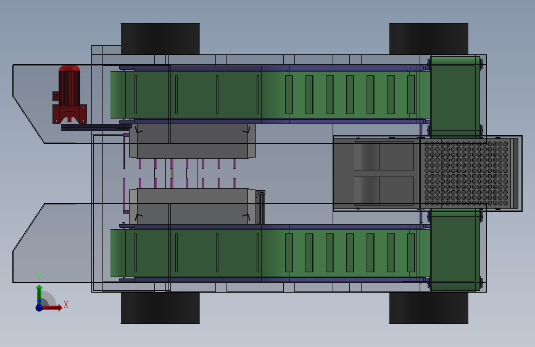Select the black wheel nearest the red motor

point(160,39)
